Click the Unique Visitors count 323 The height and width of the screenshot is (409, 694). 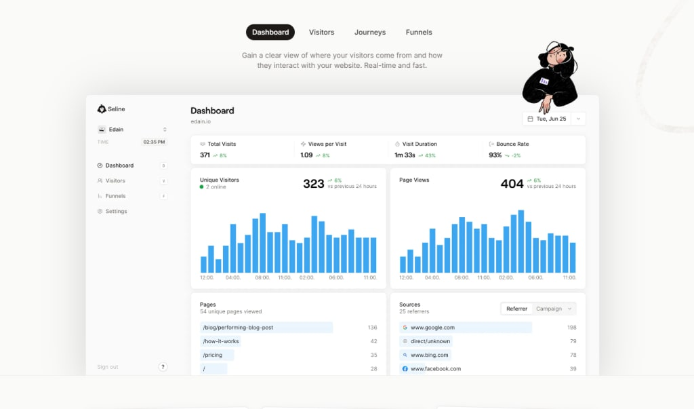(x=314, y=183)
